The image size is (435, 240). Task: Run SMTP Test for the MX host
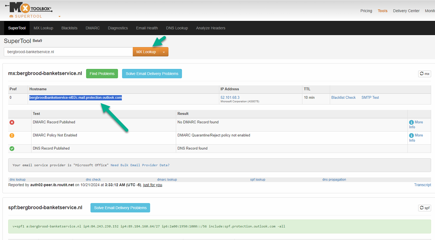[x=370, y=98]
